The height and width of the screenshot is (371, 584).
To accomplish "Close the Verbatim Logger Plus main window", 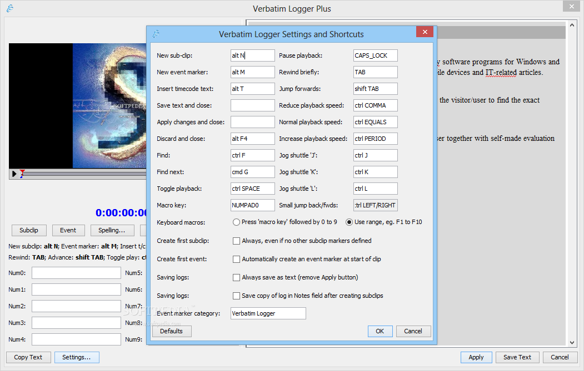I will click(x=571, y=6).
